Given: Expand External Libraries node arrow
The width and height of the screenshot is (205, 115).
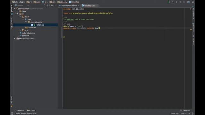Looking at the screenshot, I should point(14,39).
